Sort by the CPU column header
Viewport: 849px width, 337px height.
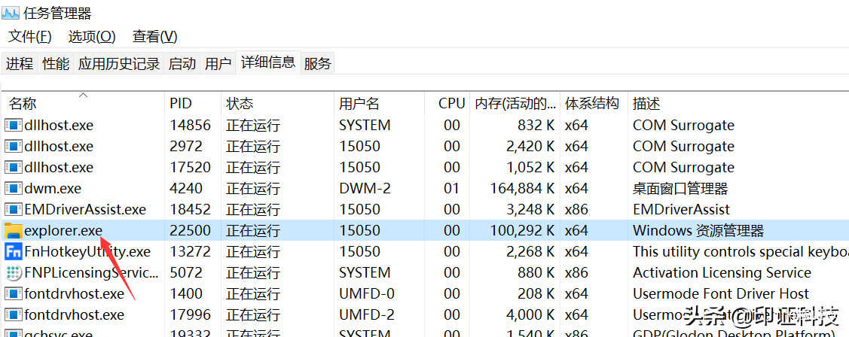(447, 103)
